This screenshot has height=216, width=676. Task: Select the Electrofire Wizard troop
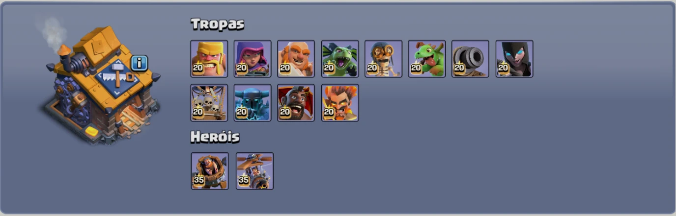pyautogui.click(x=340, y=103)
